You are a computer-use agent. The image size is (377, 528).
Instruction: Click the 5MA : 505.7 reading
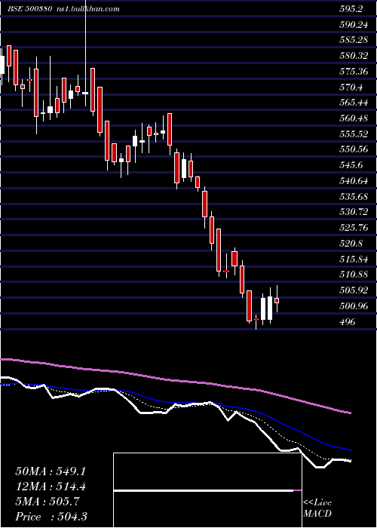coord(48,502)
